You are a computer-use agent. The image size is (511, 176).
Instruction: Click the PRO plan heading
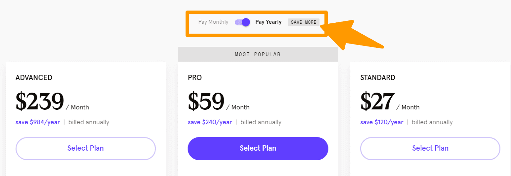(x=195, y=78)
